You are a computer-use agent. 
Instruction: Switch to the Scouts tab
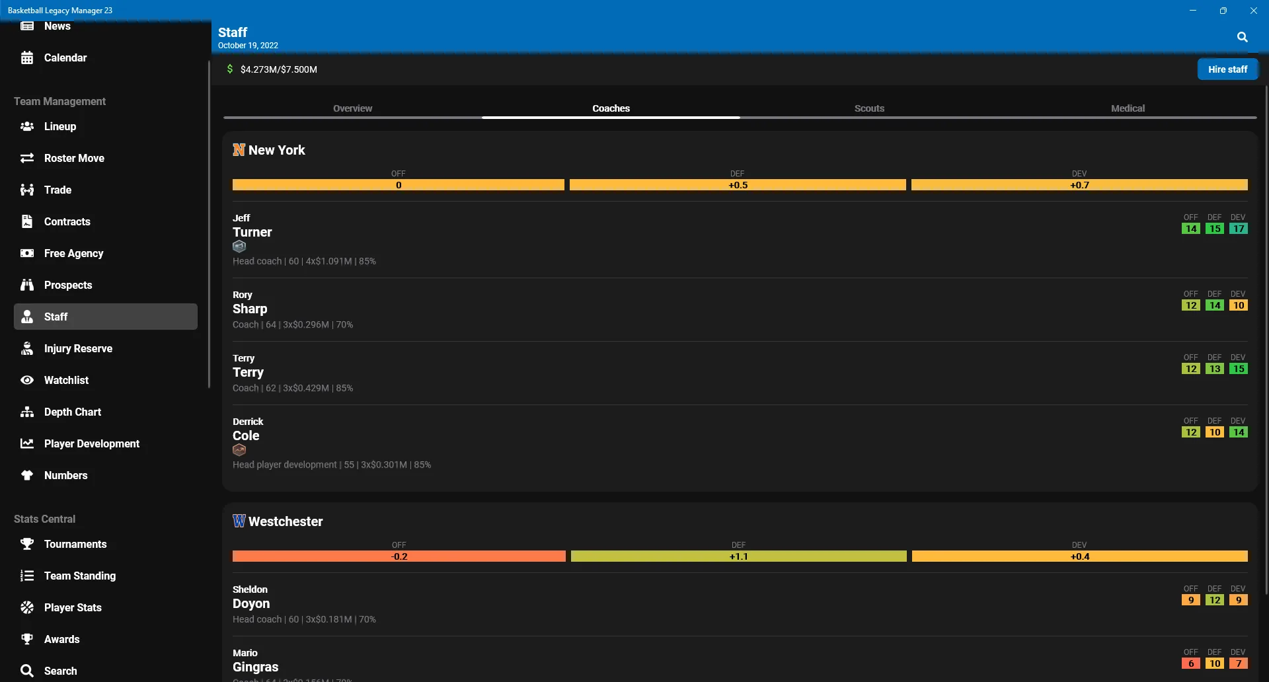pos(869,108)
